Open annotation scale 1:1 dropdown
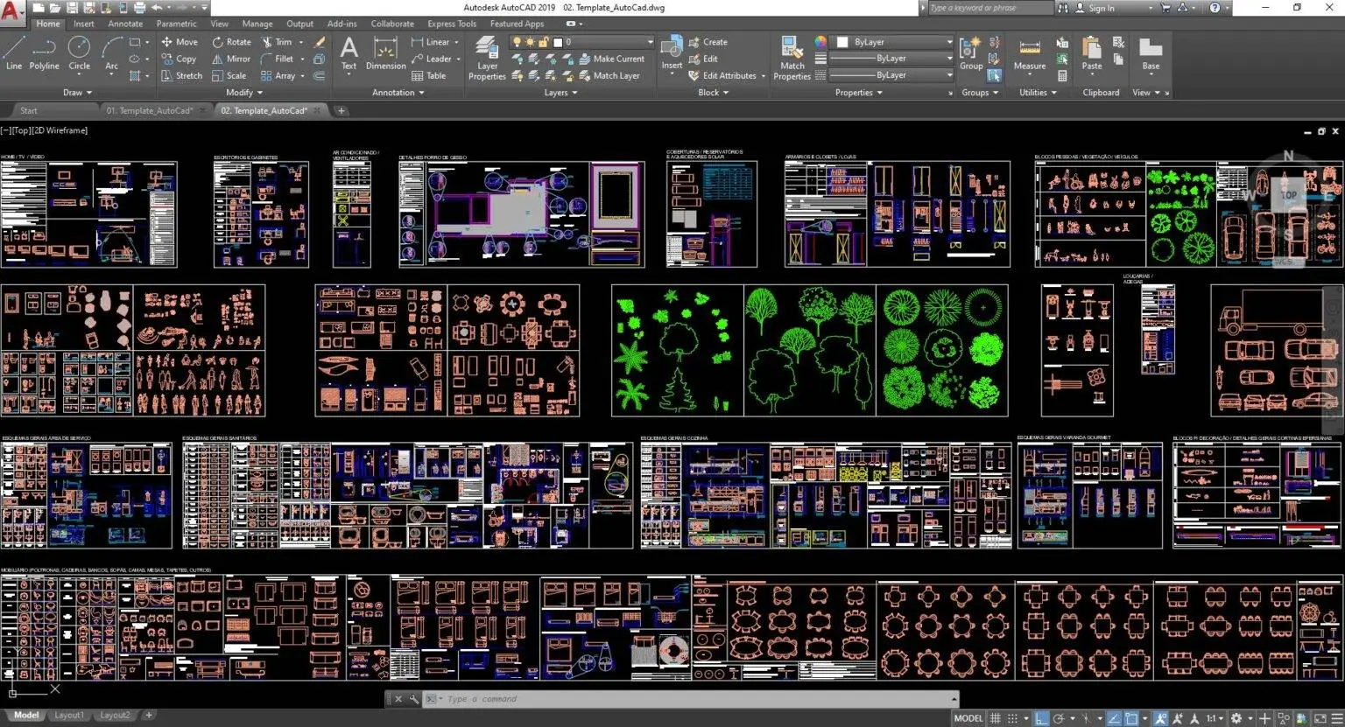The image size is (1345, 727). pos(1215,718)
